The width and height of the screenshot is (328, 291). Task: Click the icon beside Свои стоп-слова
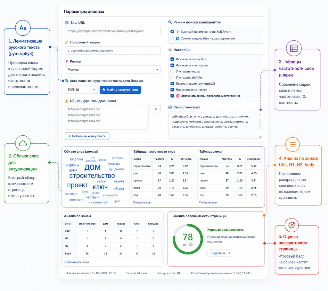click(170, 107)
